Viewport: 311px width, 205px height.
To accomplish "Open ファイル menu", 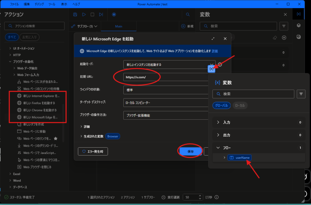I will coord(14,4).
